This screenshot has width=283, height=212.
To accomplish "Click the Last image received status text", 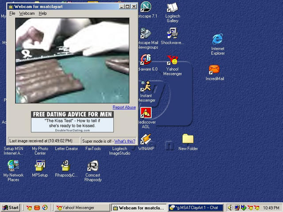I will coord(41,141).
